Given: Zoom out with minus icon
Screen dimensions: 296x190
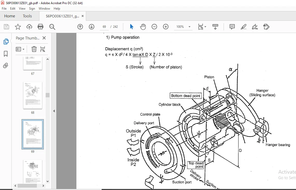Looking at the screenshot, I should [154, 27].
